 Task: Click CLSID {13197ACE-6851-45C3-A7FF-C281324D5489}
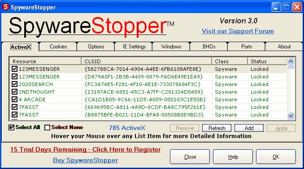pos(144,92)
